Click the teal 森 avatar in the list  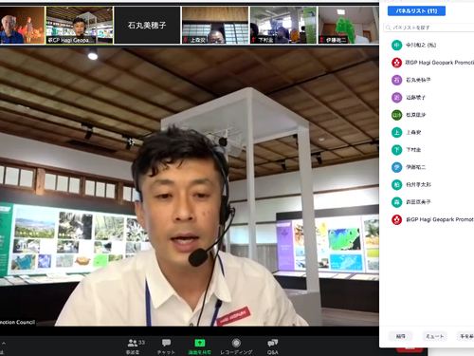(x=396, y=202)
